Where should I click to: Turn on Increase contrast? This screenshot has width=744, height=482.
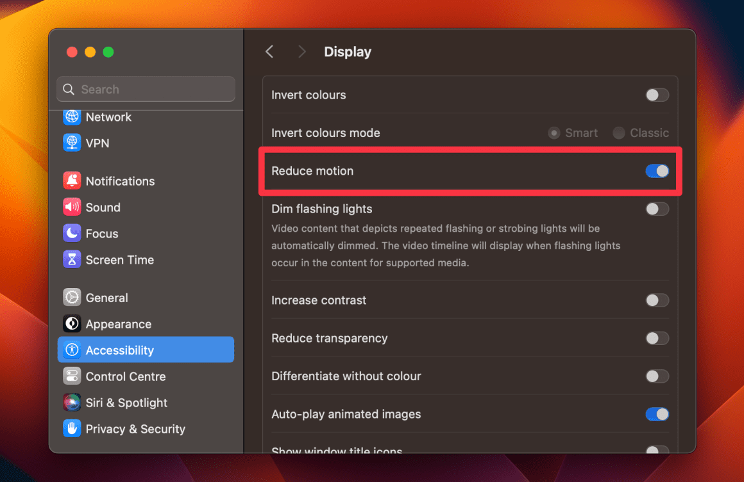coord(657,300)
